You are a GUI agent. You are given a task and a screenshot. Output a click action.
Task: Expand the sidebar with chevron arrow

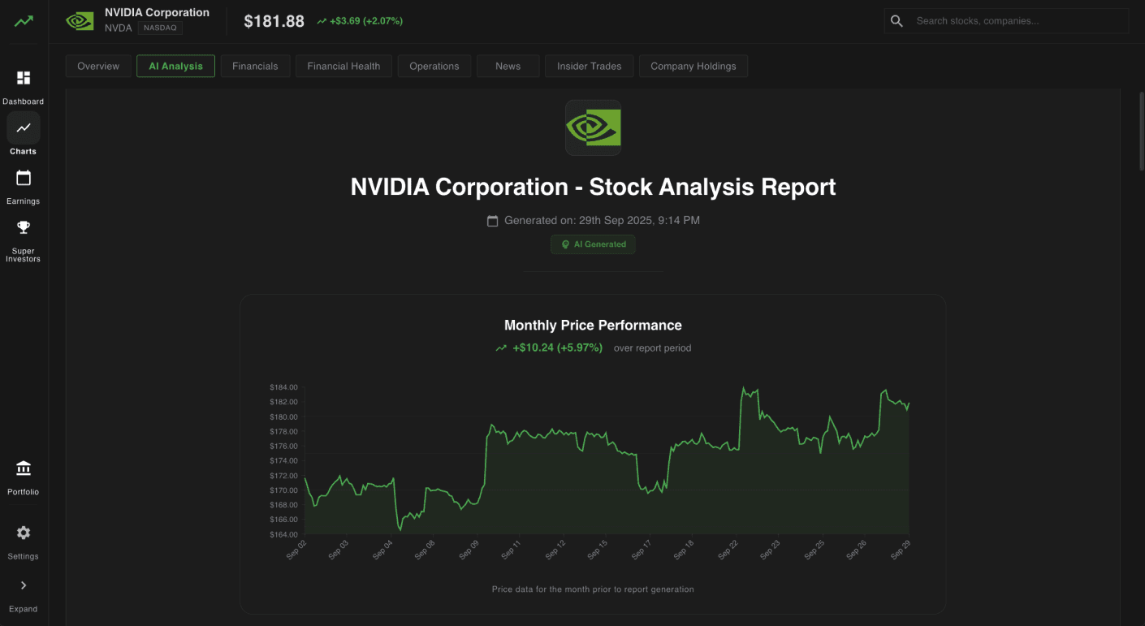[24, 585]
